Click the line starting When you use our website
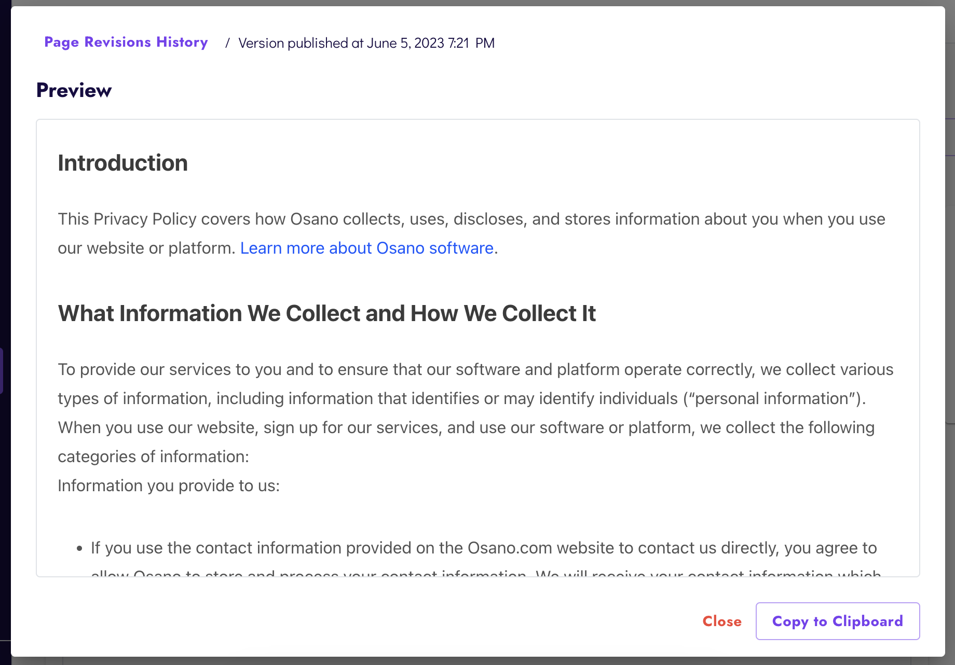Viewport: 955px width, 665px height. (466, 427)
